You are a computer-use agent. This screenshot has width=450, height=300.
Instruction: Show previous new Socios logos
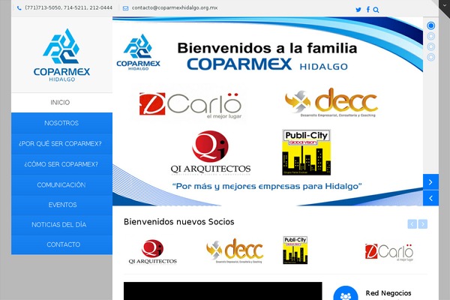point(412,224)
